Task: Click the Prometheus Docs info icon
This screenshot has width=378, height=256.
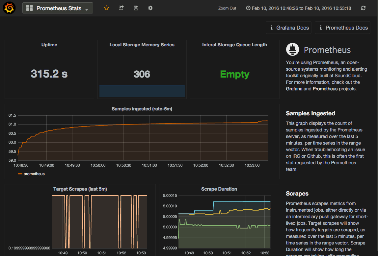Action: tap(321, 28)
